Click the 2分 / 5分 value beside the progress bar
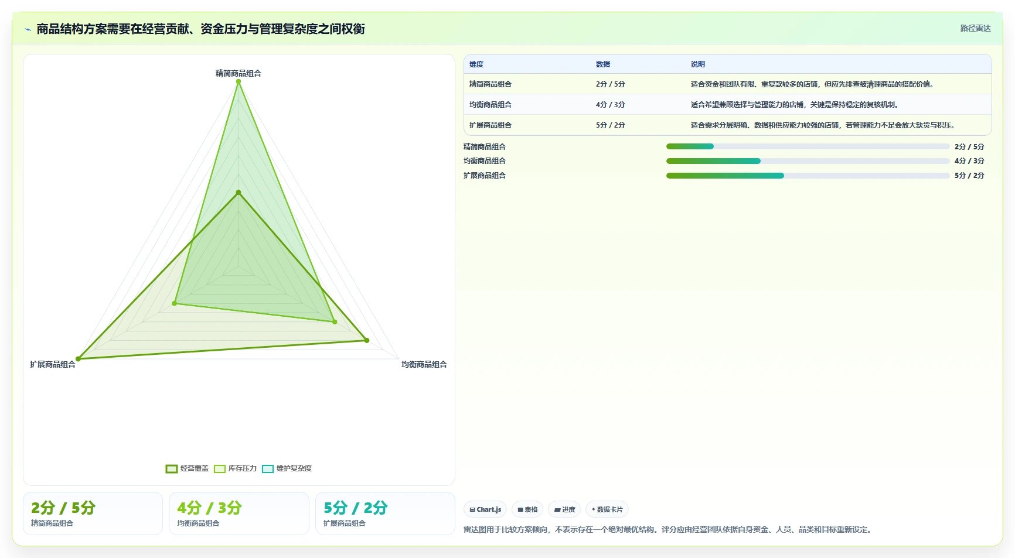Image resolution: width=1015 pixels, height=558 pixels. click(969, 146)
